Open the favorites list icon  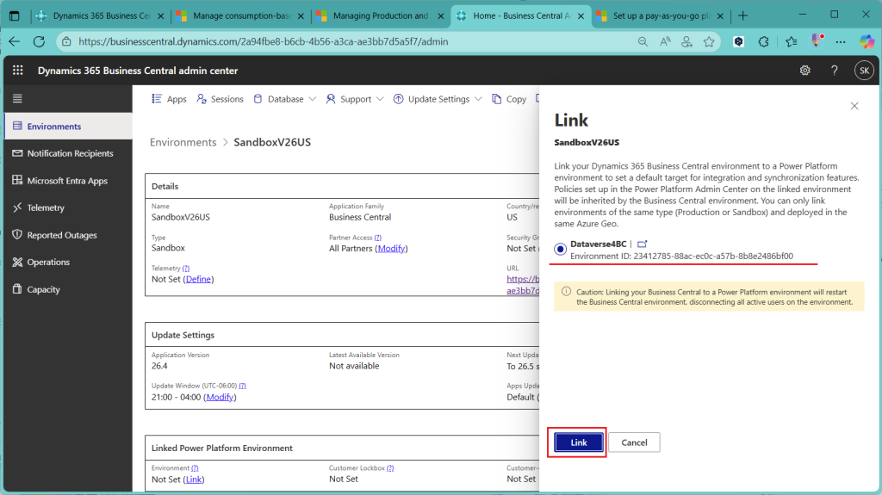[792, 41]
